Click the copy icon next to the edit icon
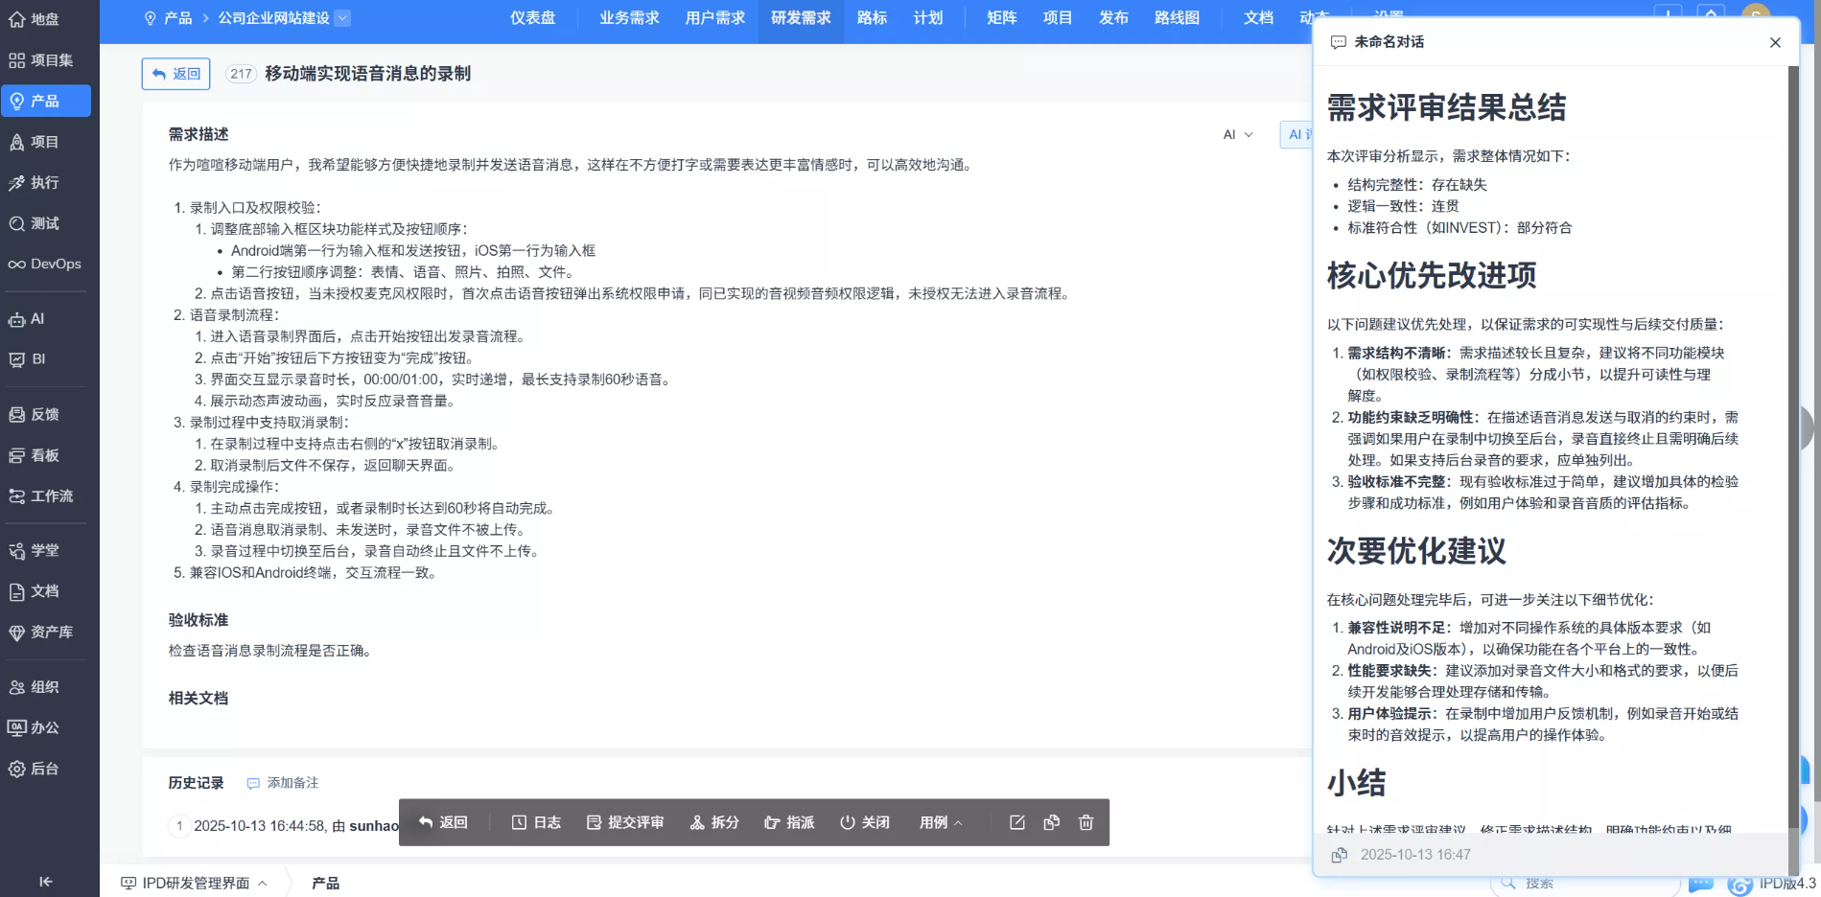 pos(1051,822)
